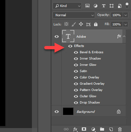Hide the Bevel & Emboss effect

[x=76, y=52]
